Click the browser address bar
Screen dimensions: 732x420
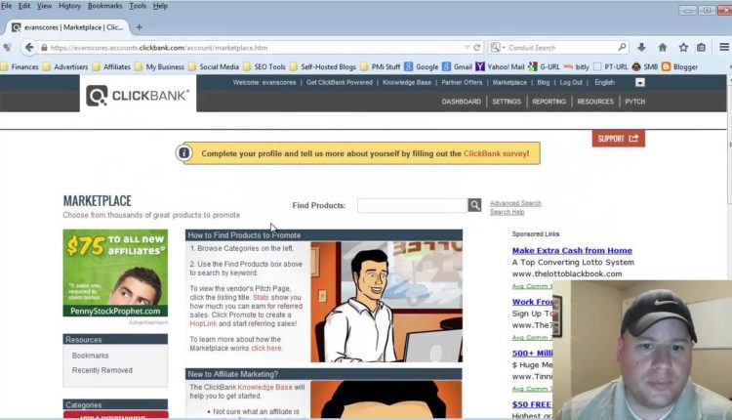coord(255,48)
